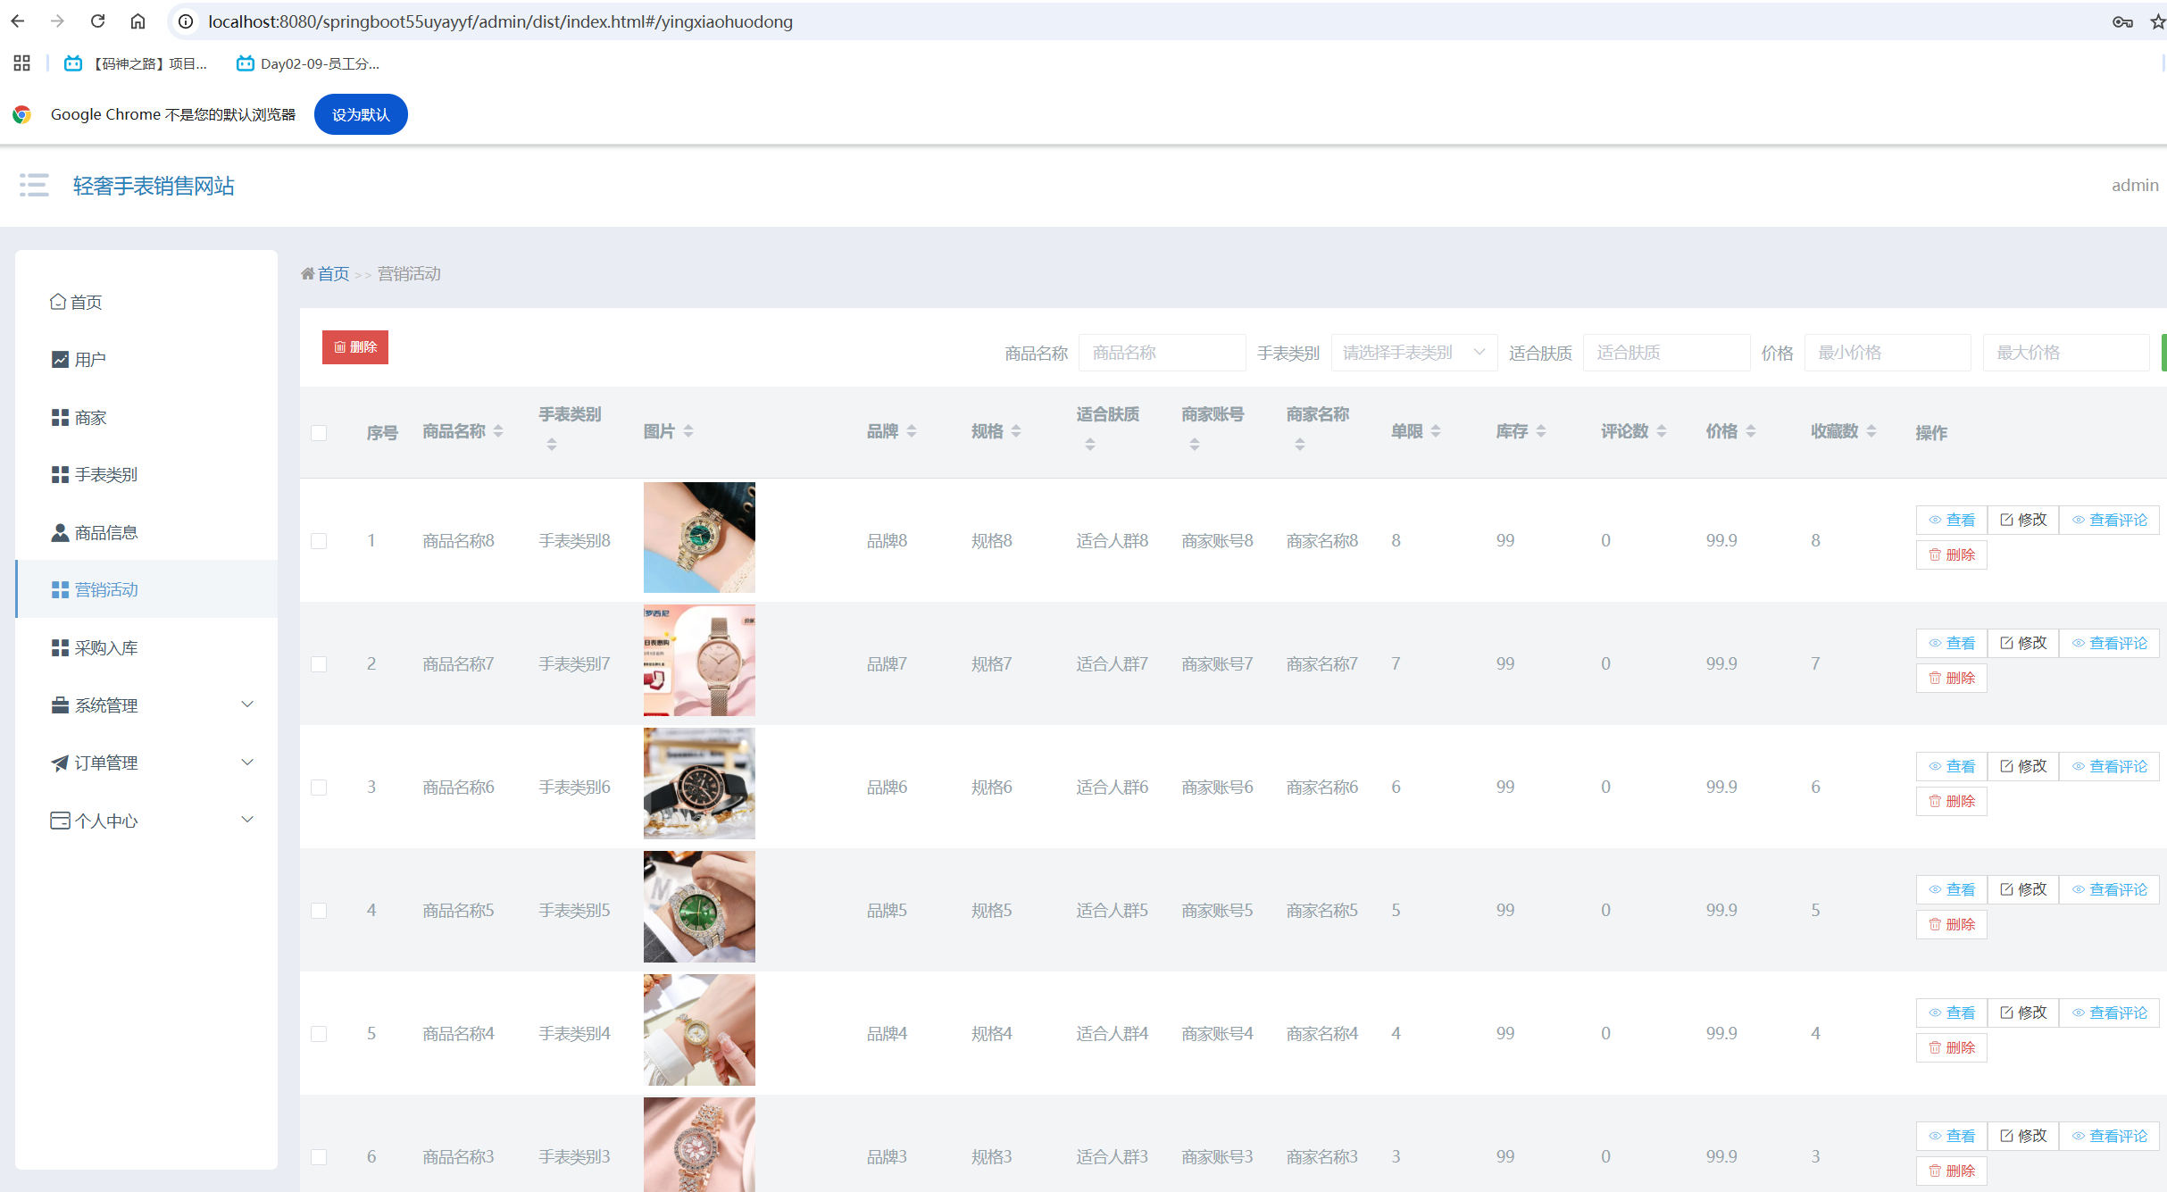Open the 手表类别 select dropdown

tap(1413, 353)
